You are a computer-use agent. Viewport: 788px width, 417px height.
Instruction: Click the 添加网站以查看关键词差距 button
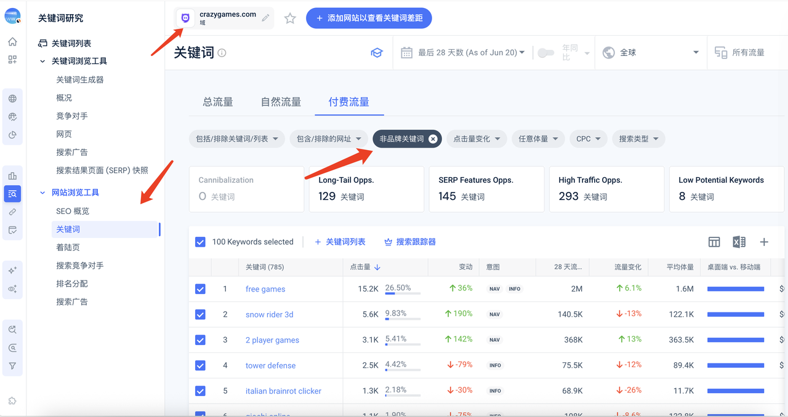click(x=369, y=18)
